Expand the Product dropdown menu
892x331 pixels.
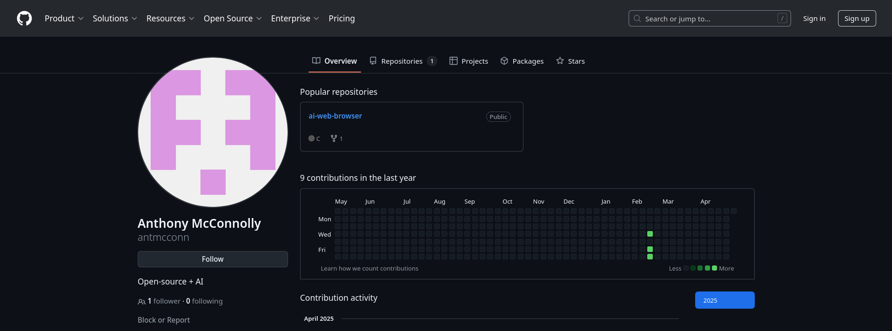[x=64, y=19]
